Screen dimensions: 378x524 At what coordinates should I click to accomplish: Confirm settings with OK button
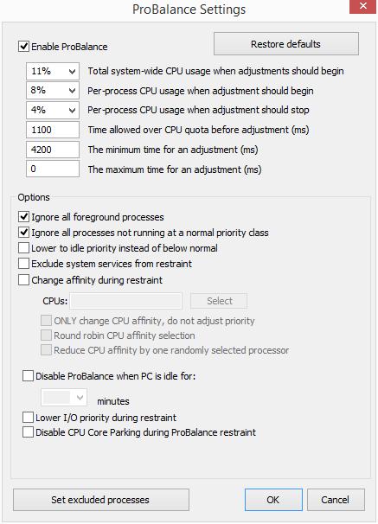point(273,500)
